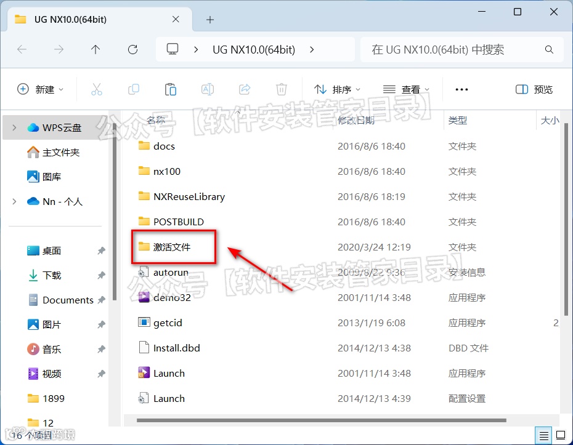This screenshot has width=573, height=445.
Task: Select the NXReuseLibrary folder
Action: pyautogui.click(x=182, y=196)
